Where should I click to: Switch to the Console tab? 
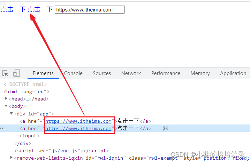click(x=73, y=73)
